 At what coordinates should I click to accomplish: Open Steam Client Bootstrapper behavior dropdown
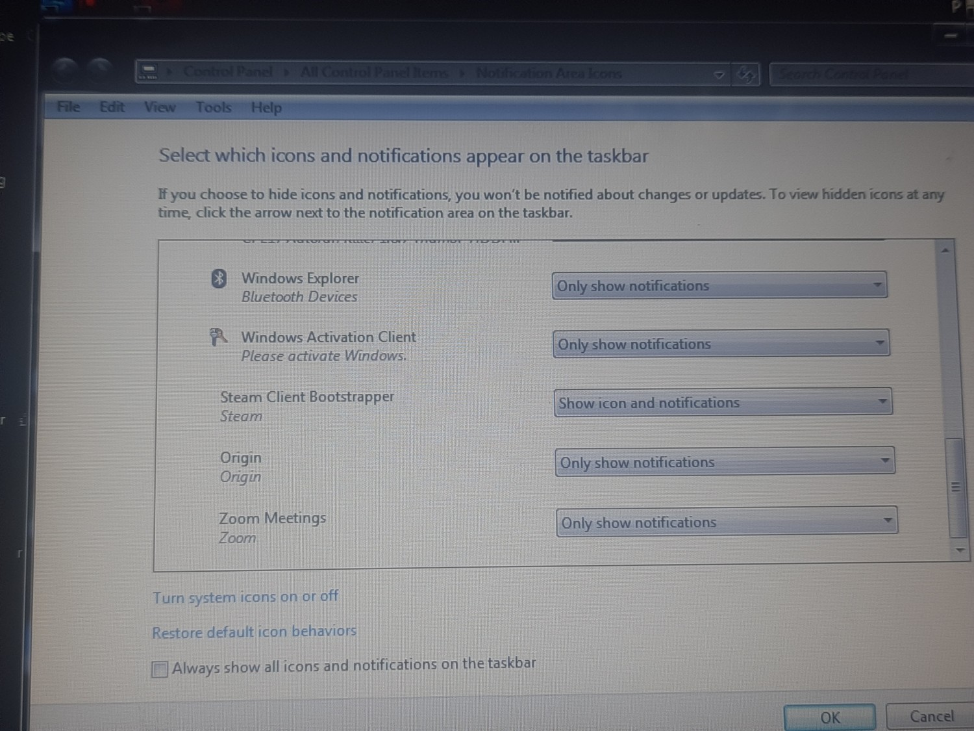(723, 402)
